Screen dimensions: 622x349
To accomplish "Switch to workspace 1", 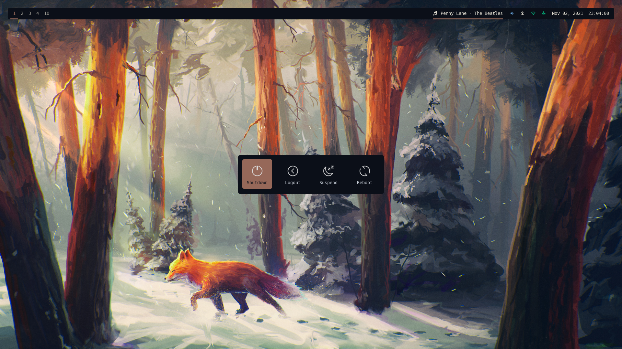I will click(14, 13).
